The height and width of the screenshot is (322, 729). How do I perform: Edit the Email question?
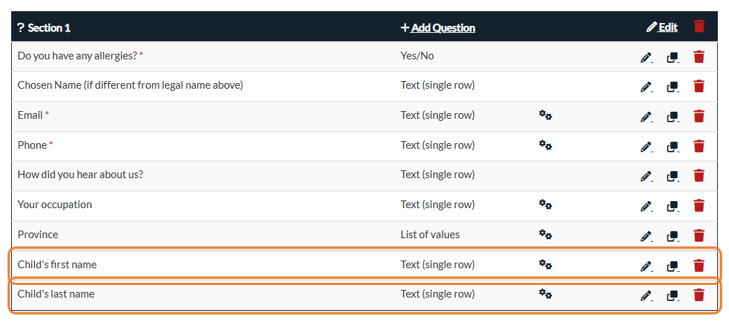[646, 117]
